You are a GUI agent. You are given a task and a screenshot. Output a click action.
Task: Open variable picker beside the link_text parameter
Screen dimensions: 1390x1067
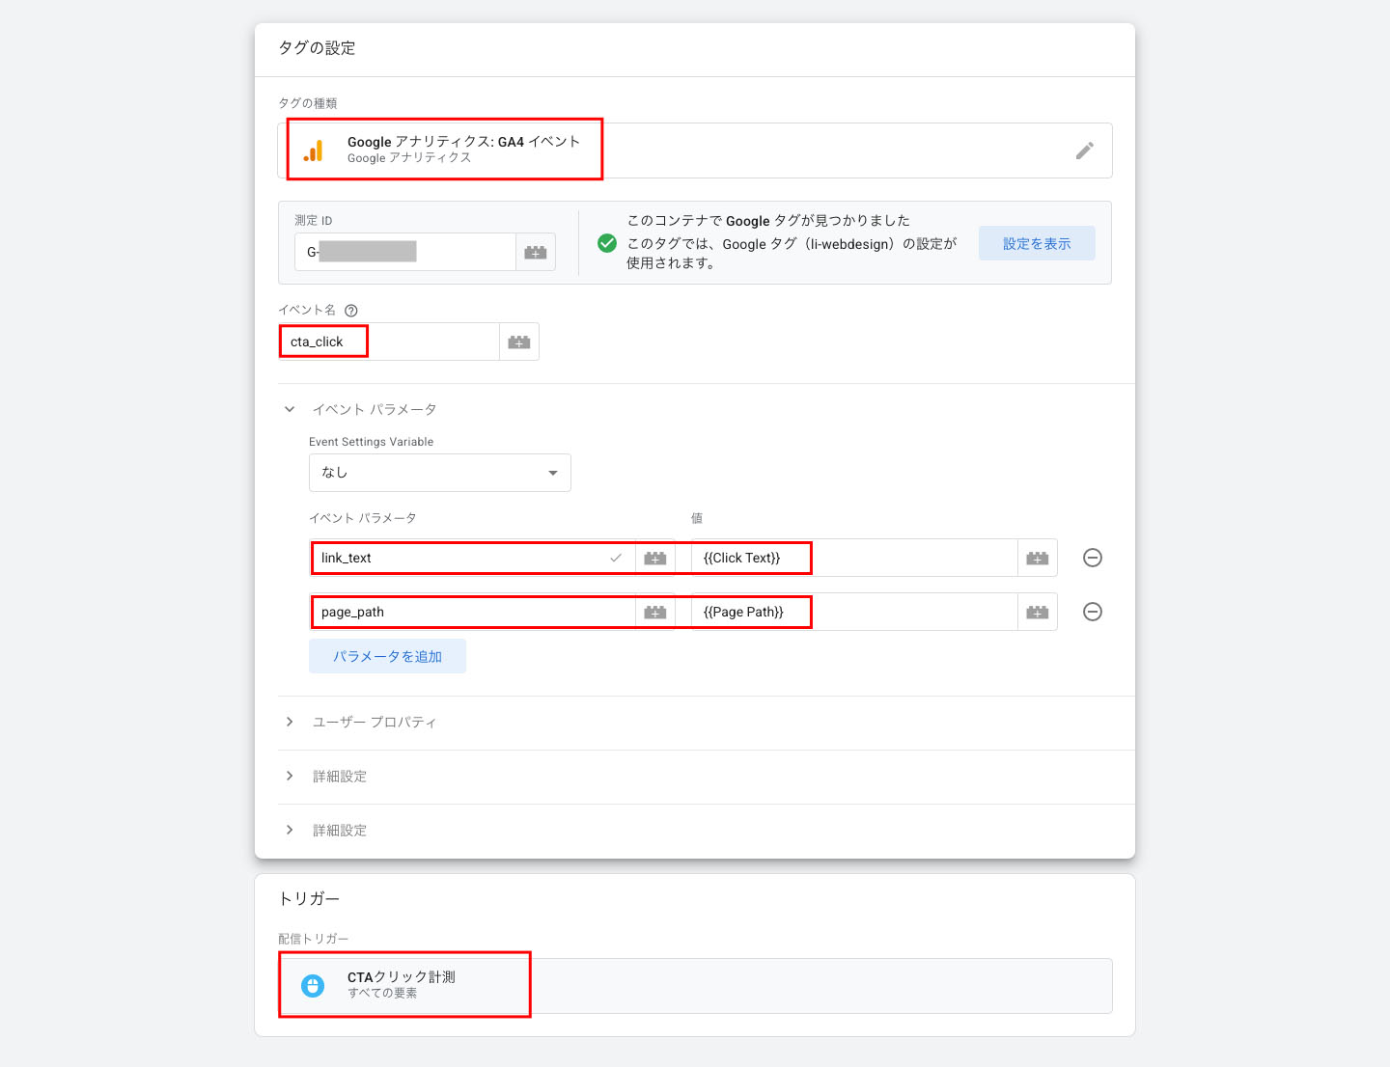pos(655,558)
